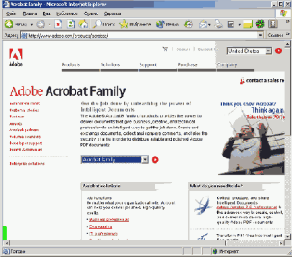Screen dimensions: 292x257
Task: Click the Stop page loading icon
Action: tap(58, 24)
